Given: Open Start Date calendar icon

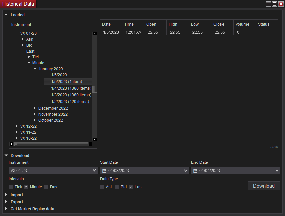Looking at the screenshot, I should tap(104, 171).
